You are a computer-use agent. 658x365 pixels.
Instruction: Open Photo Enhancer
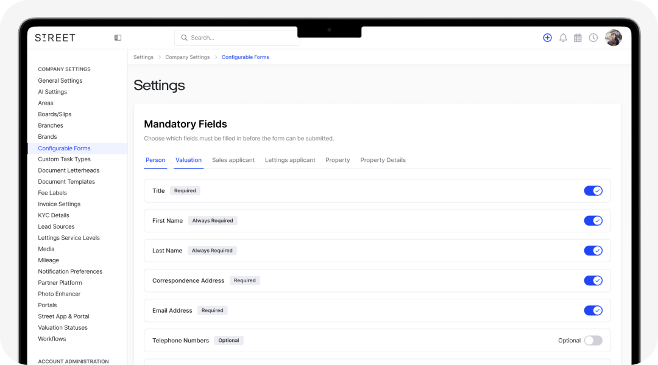[x=59, y=294]
